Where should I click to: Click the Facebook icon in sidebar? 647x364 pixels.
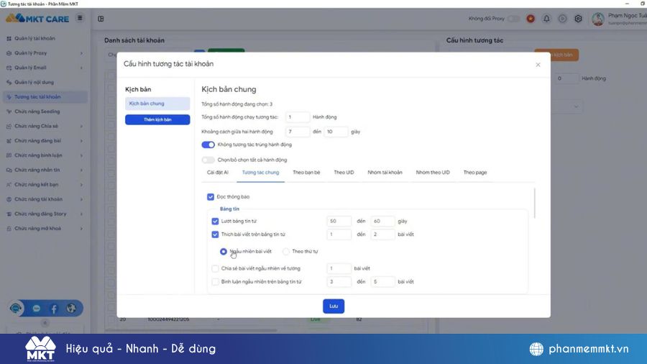pos(53,309)
